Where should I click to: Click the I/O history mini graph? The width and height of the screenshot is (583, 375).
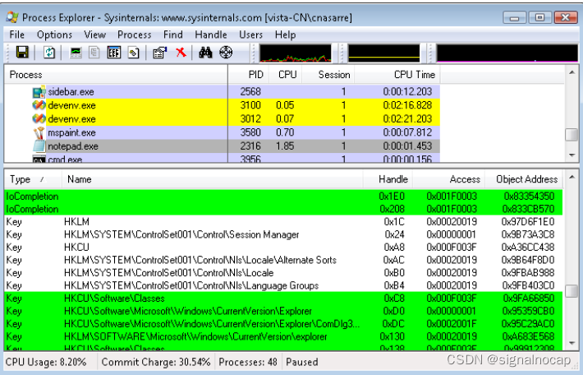coord(507,53)
